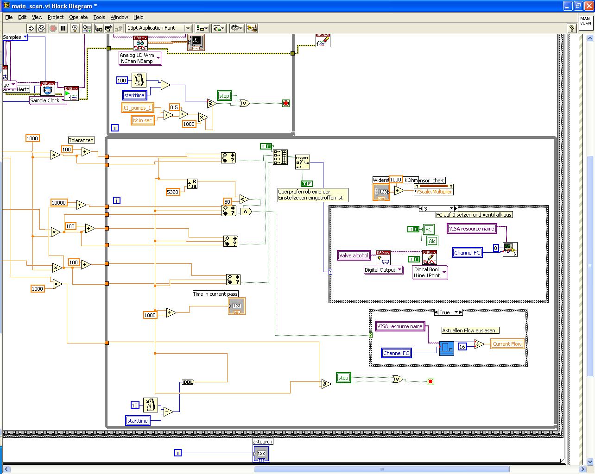The height and width of the screenshot is (474, 595).
Task: Click the Step Into icon
Action: point(99,28)
